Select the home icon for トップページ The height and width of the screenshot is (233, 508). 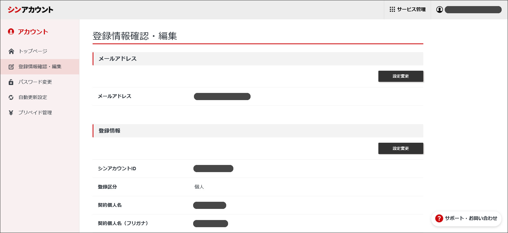pyautogui.click(x=11, y=51)
